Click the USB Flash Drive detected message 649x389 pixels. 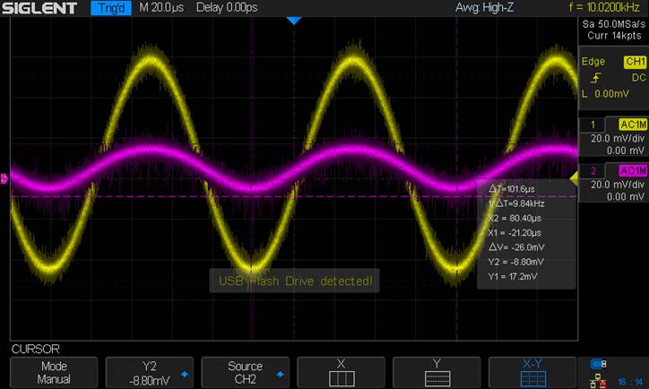(295, 281)
